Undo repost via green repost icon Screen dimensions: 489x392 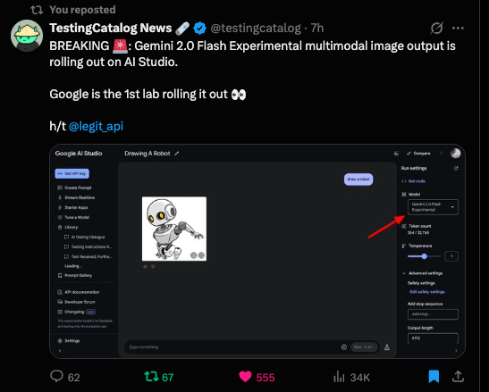pyautogui.click(x=152, y=377)
